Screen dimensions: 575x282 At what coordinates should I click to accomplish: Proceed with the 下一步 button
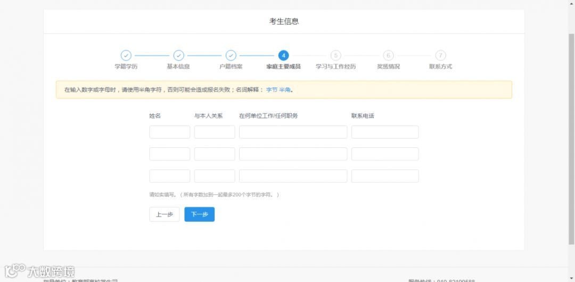click(x=200, y=214)
